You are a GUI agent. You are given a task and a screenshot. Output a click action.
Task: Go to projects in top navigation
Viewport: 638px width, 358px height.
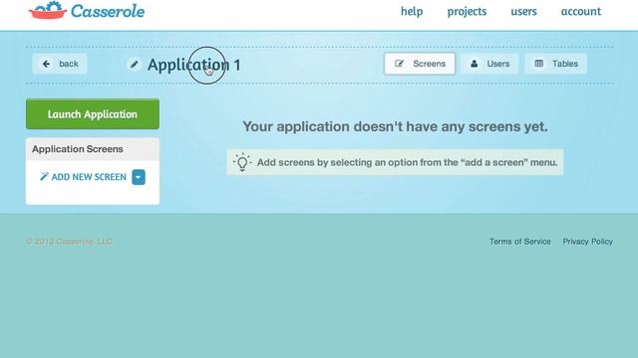click(x=467, y=11)
